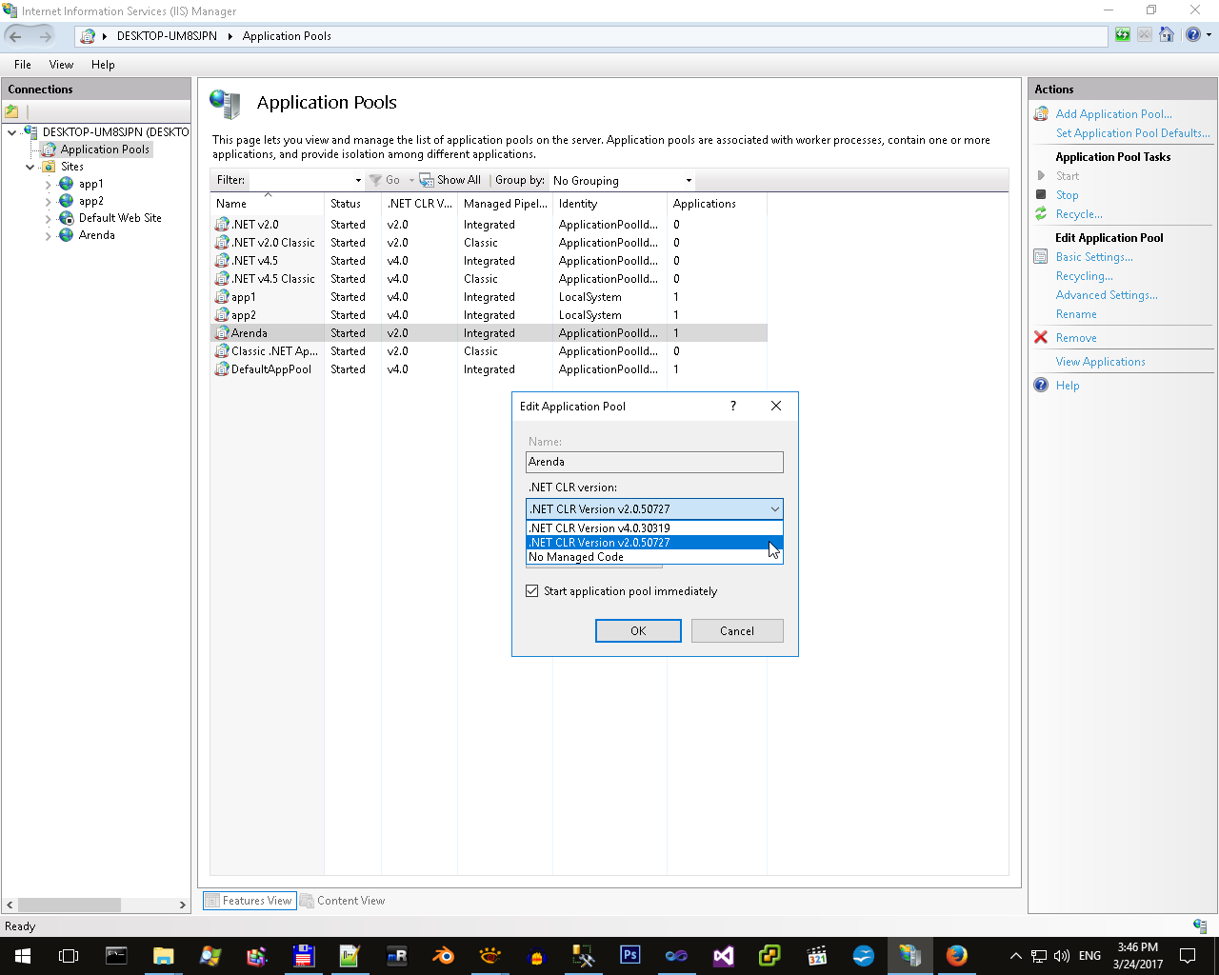Open Blender from the taskbar
1219x975 pixels.
(443, 955)
